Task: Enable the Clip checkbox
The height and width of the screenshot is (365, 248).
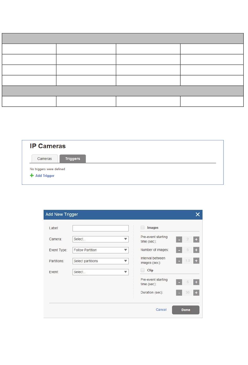Action: (143, 270)
